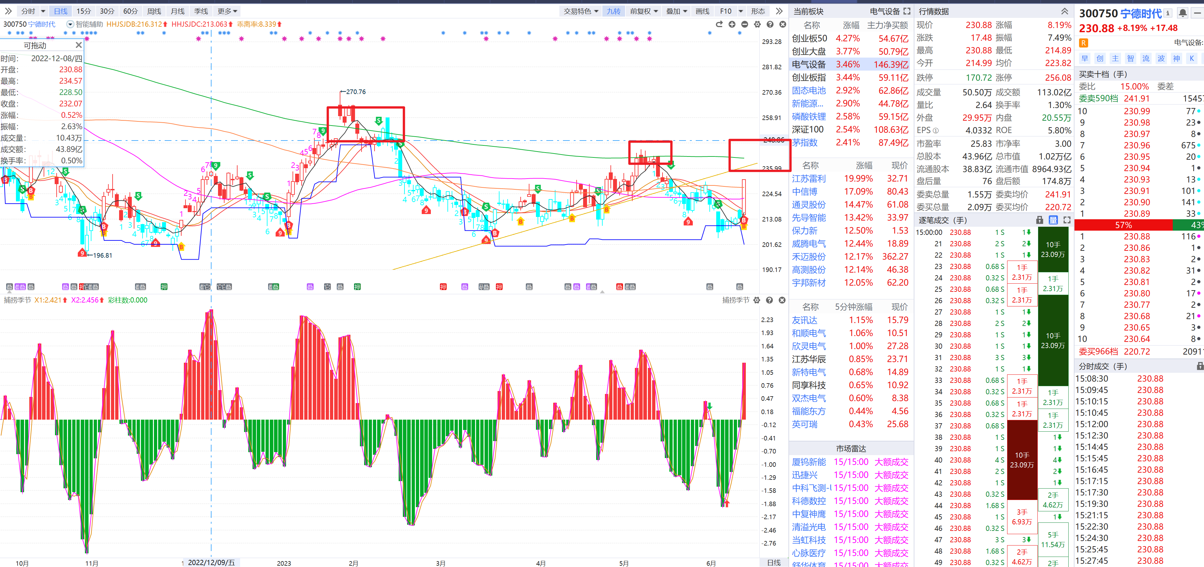This screenshot has height=567, width=1204.
Task: Zoom out the K-line chart with the minus icon
Action: pyautogui.click(x=745, y=24)
